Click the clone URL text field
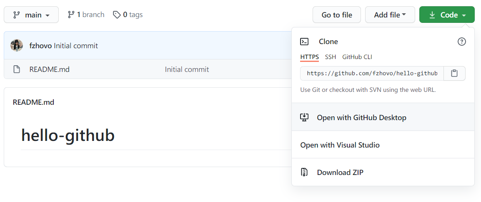 coord(372,74)
